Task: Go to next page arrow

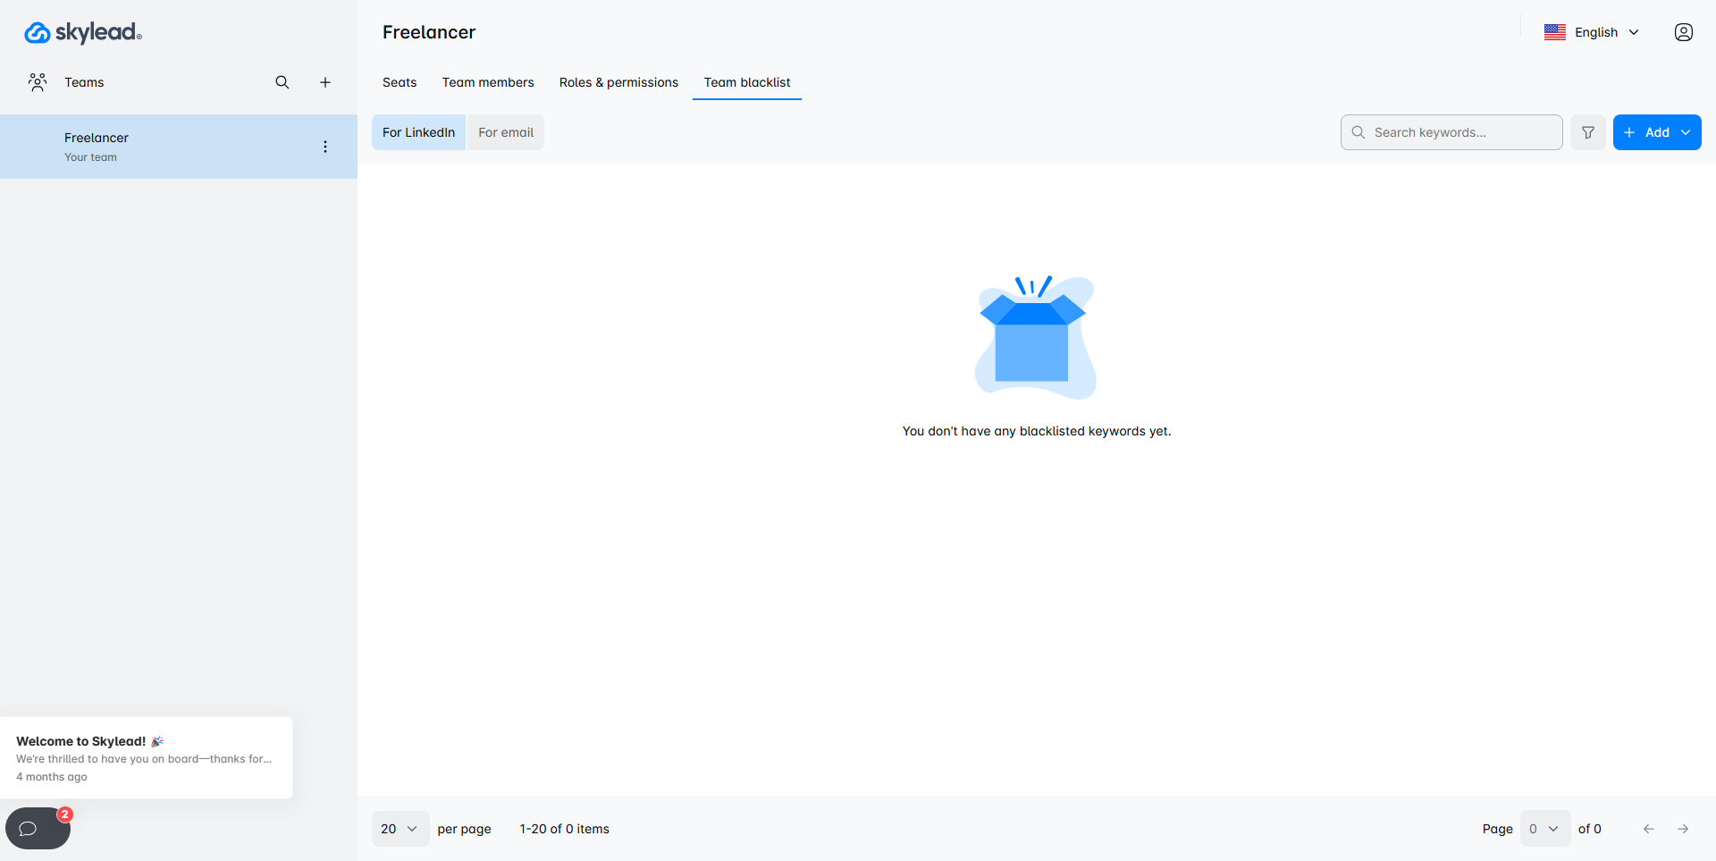Action: pyautogui.click(x=1683, y=829)
